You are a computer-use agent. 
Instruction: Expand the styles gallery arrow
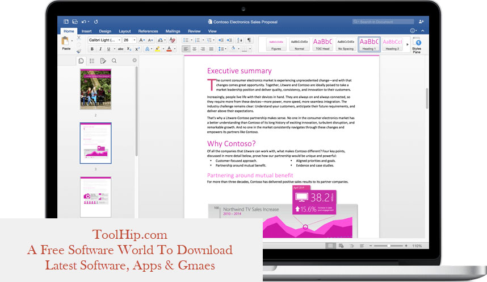[408, 44]
